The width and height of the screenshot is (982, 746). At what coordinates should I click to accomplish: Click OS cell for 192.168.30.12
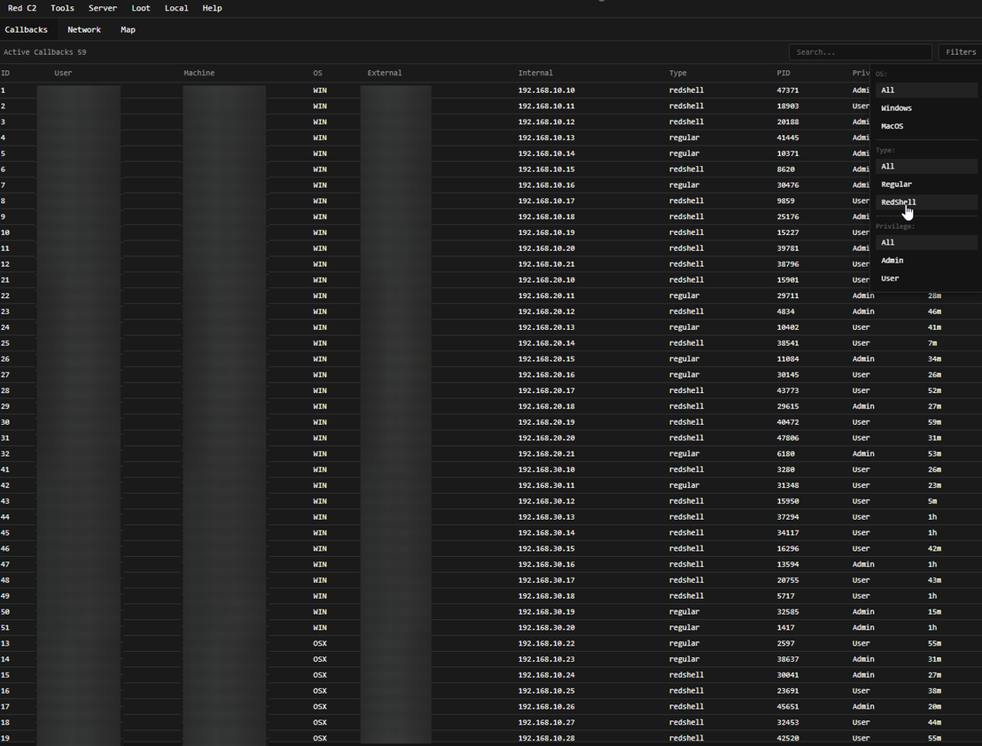point(320,501)
